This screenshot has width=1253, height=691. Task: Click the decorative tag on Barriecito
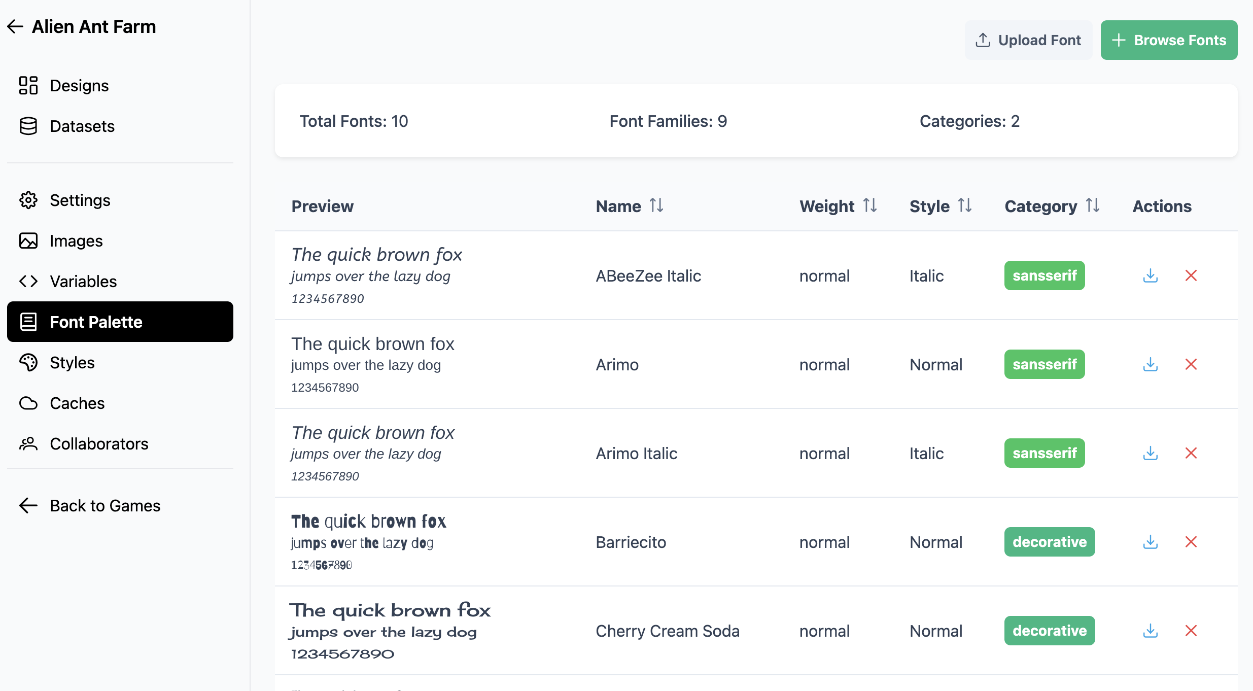(x=1049, y=542)
